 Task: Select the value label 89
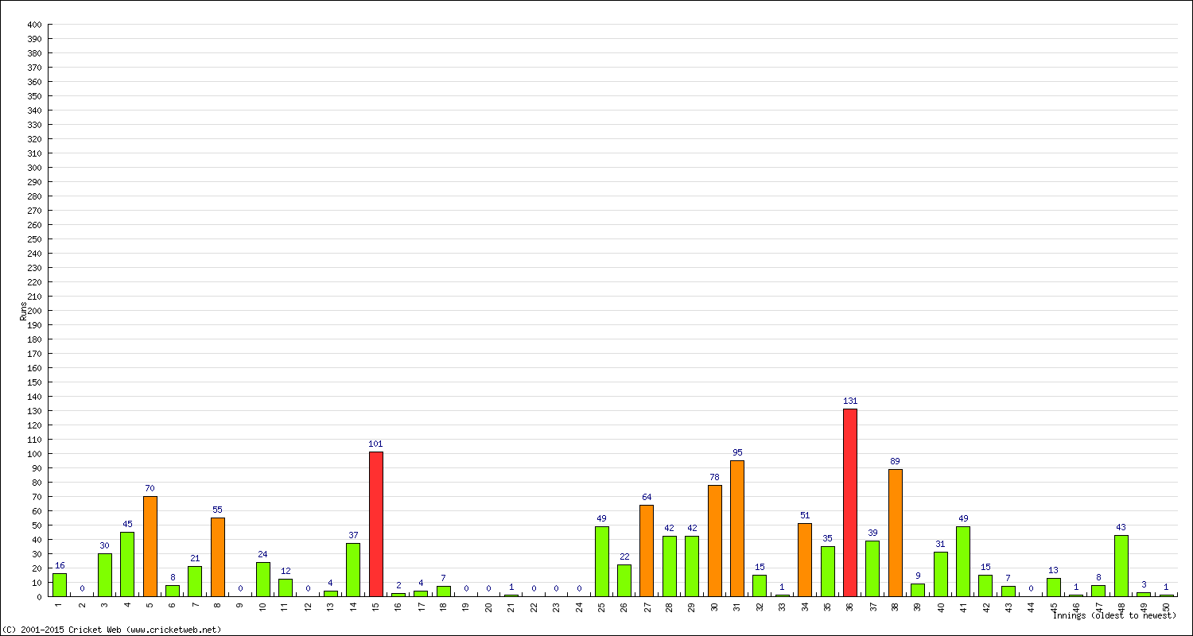(x=896, y=461)
